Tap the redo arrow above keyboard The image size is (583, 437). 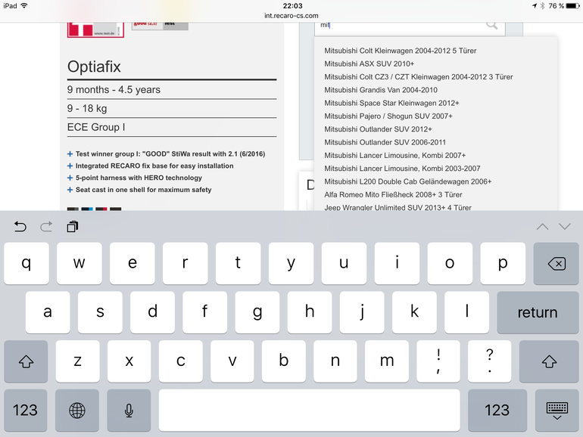[x=46, y=226]
